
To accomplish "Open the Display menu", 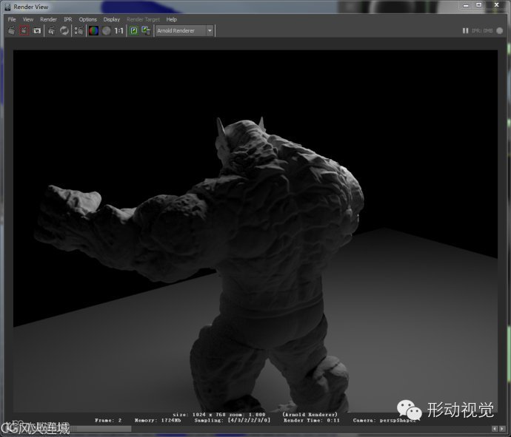I will coord(112,19).
